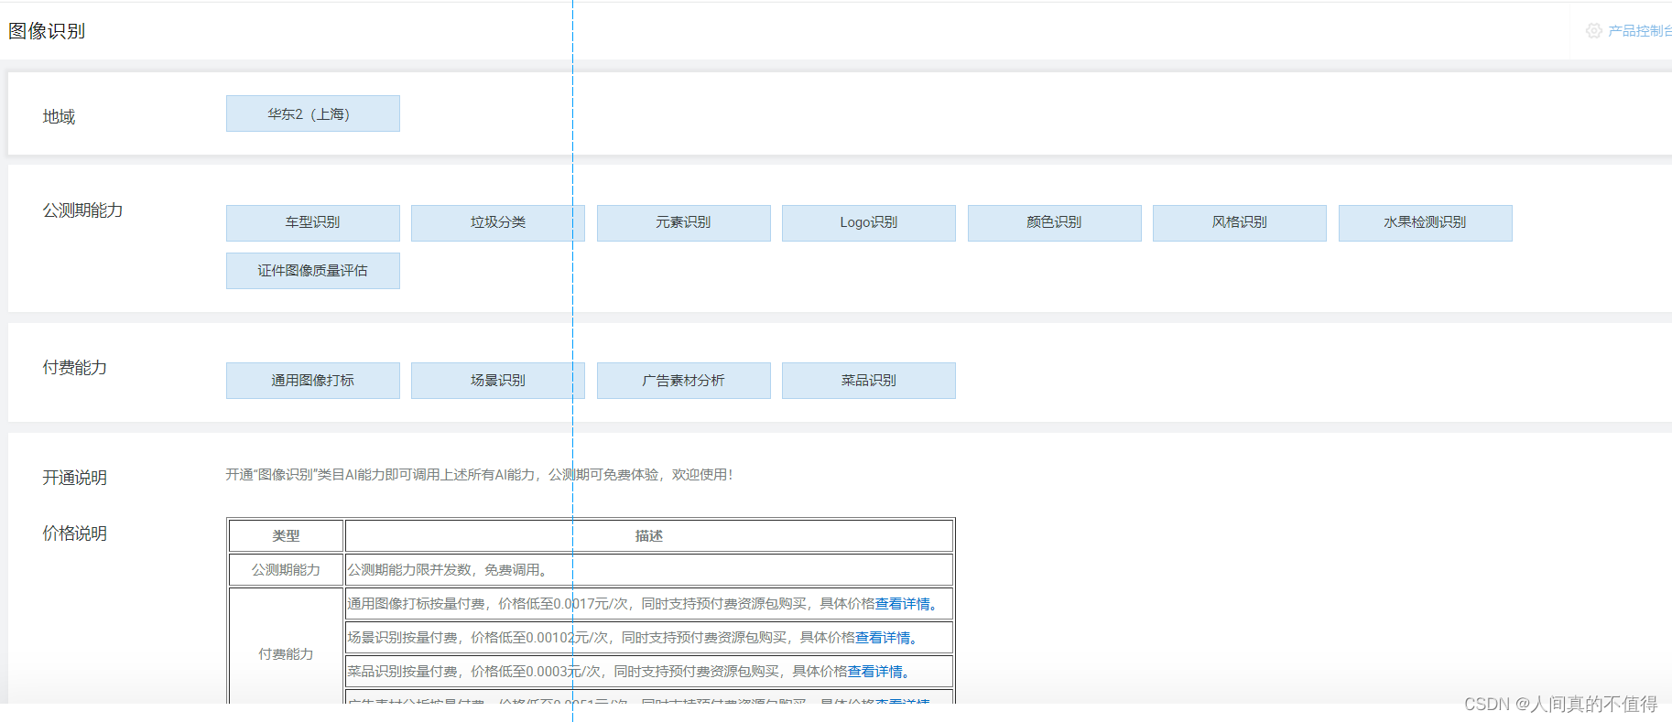Click the 公测期能力限并发数，免费调用 cell
Screen dimensions: 1672x722
[x=649, y=570]
